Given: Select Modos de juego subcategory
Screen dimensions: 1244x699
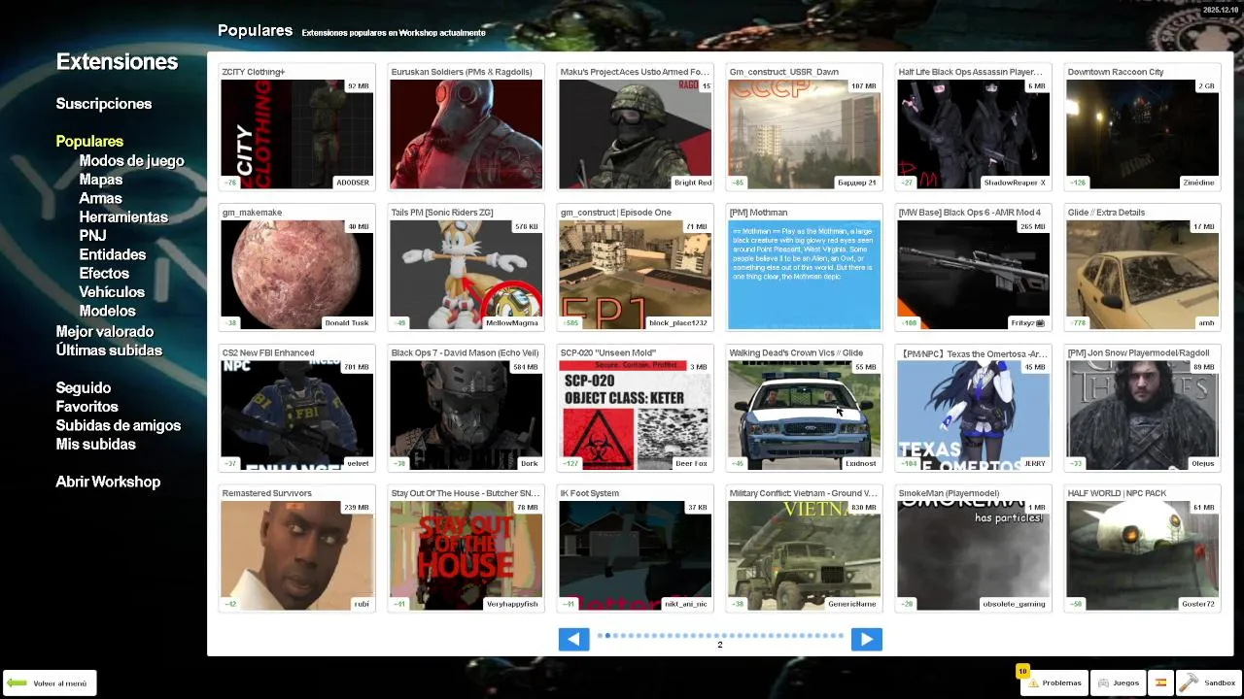Looking at the screenshot, I should tap(131, 161).
